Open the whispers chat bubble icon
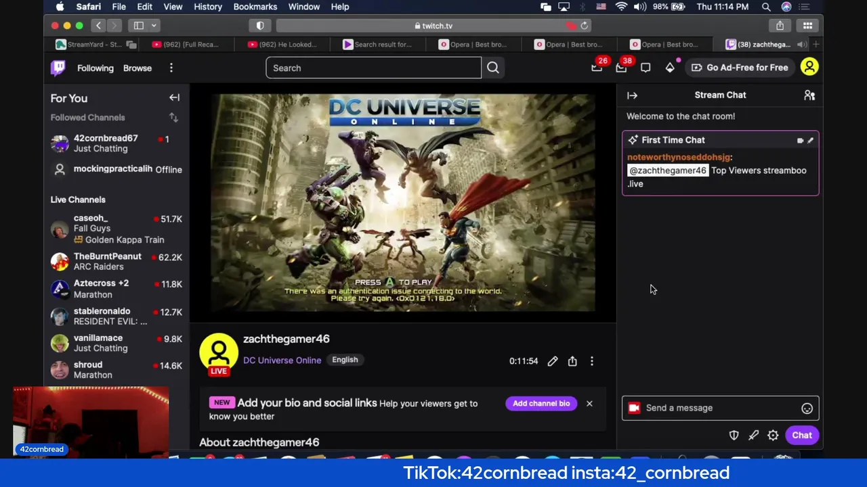This screenshot has width=867, height=487. point(646,68)
